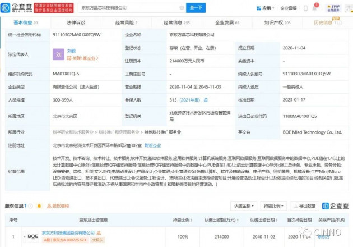The image size is (353, 247).
Task: Open the 企业套餐 link
Action: coord(289,8)
